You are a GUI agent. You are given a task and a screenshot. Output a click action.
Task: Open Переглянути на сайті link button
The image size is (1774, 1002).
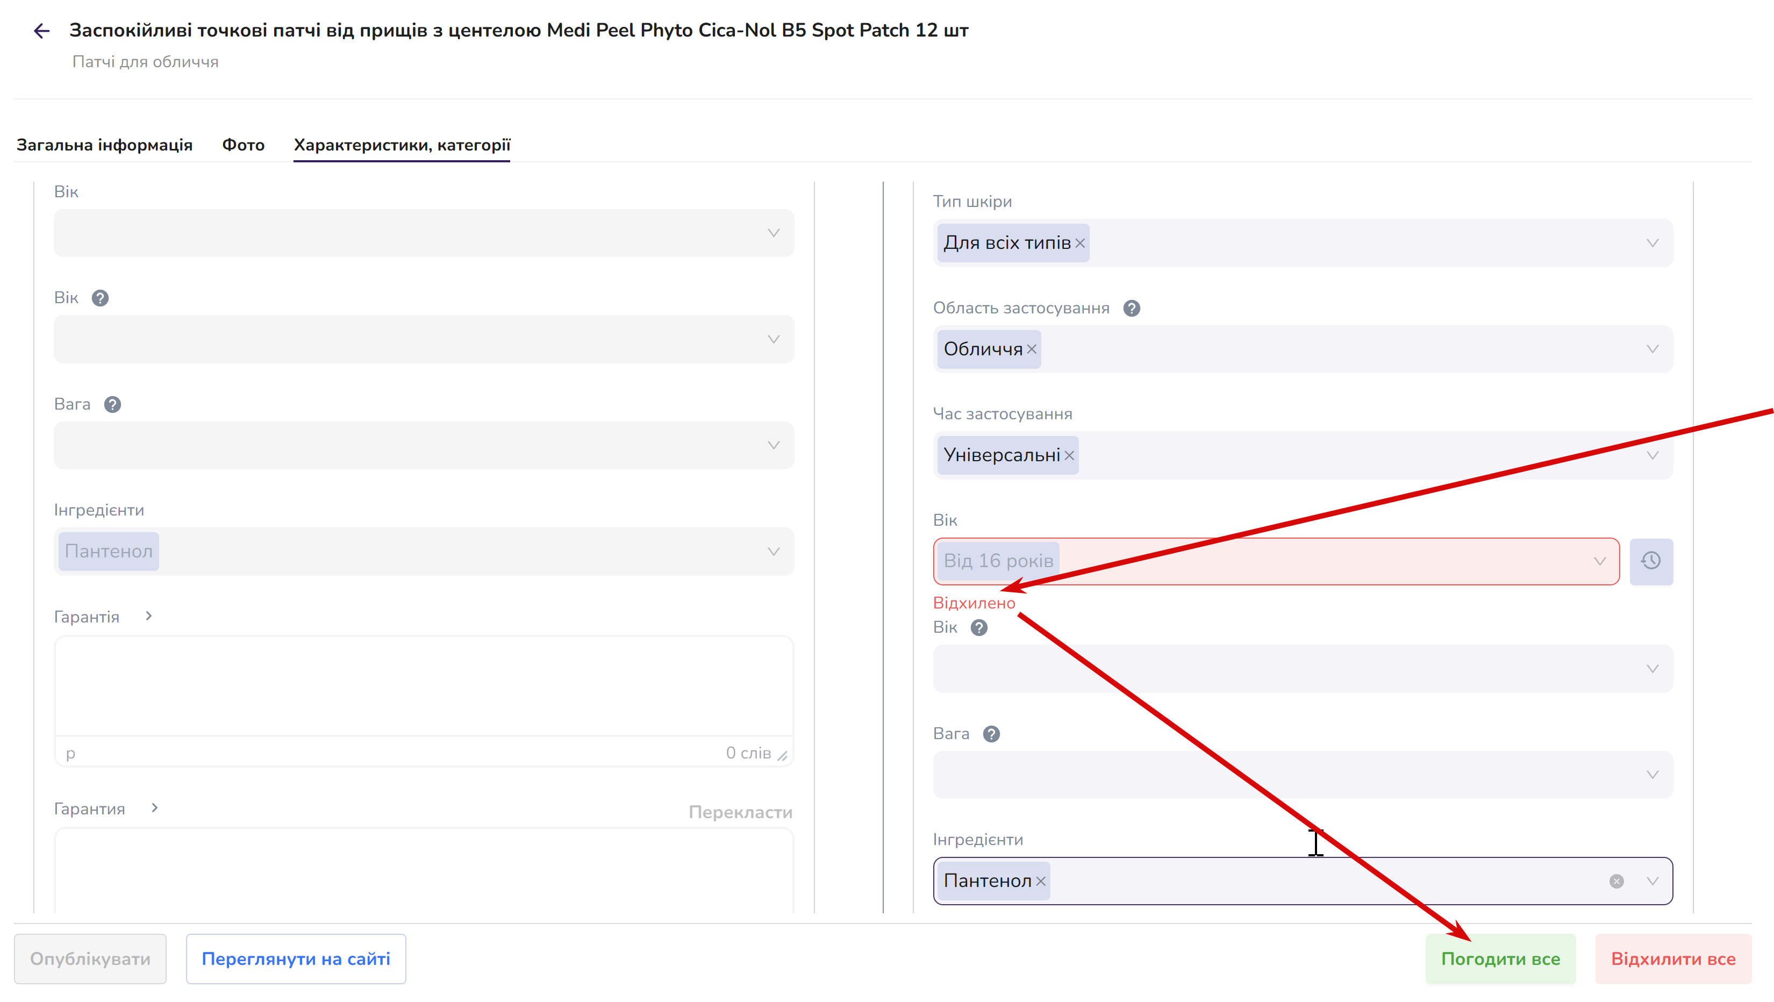point(296,958)
